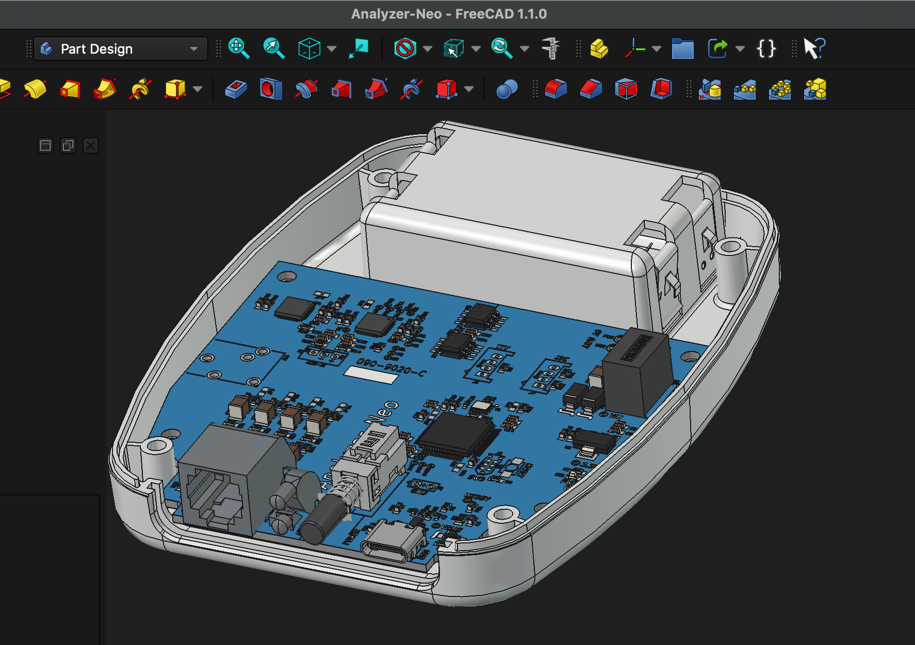Click the Pocket tool icon
Screen dimensions: 915x645
tap(236, 89)
